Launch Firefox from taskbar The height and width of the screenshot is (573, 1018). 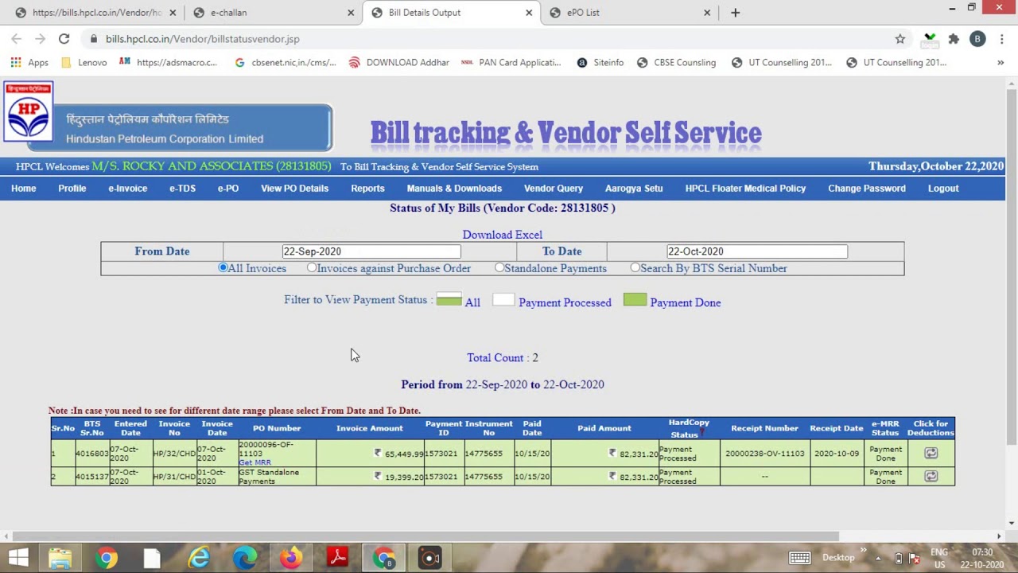(x=290, y=557)
